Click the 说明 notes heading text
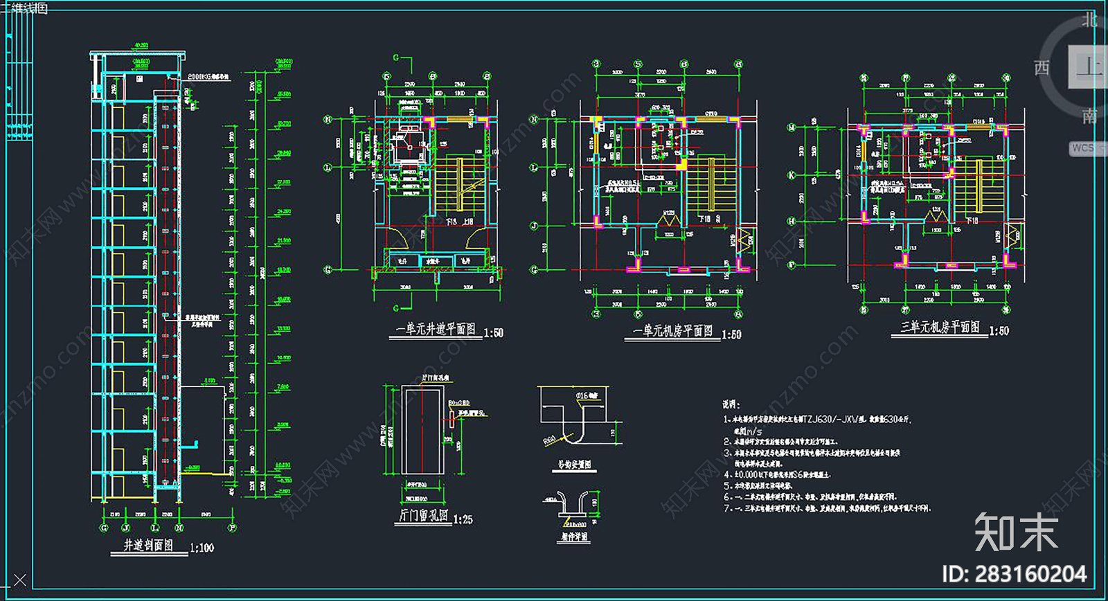 tap(731, 404)
